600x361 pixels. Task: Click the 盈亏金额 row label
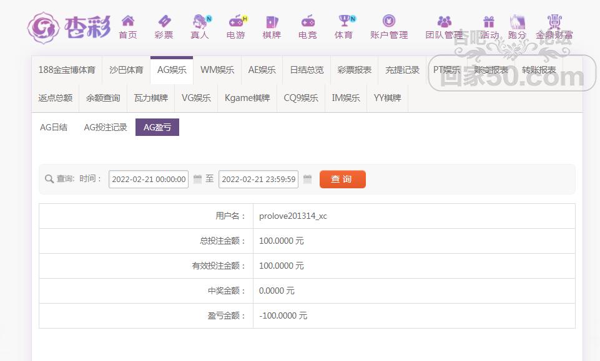click(226, 315)
